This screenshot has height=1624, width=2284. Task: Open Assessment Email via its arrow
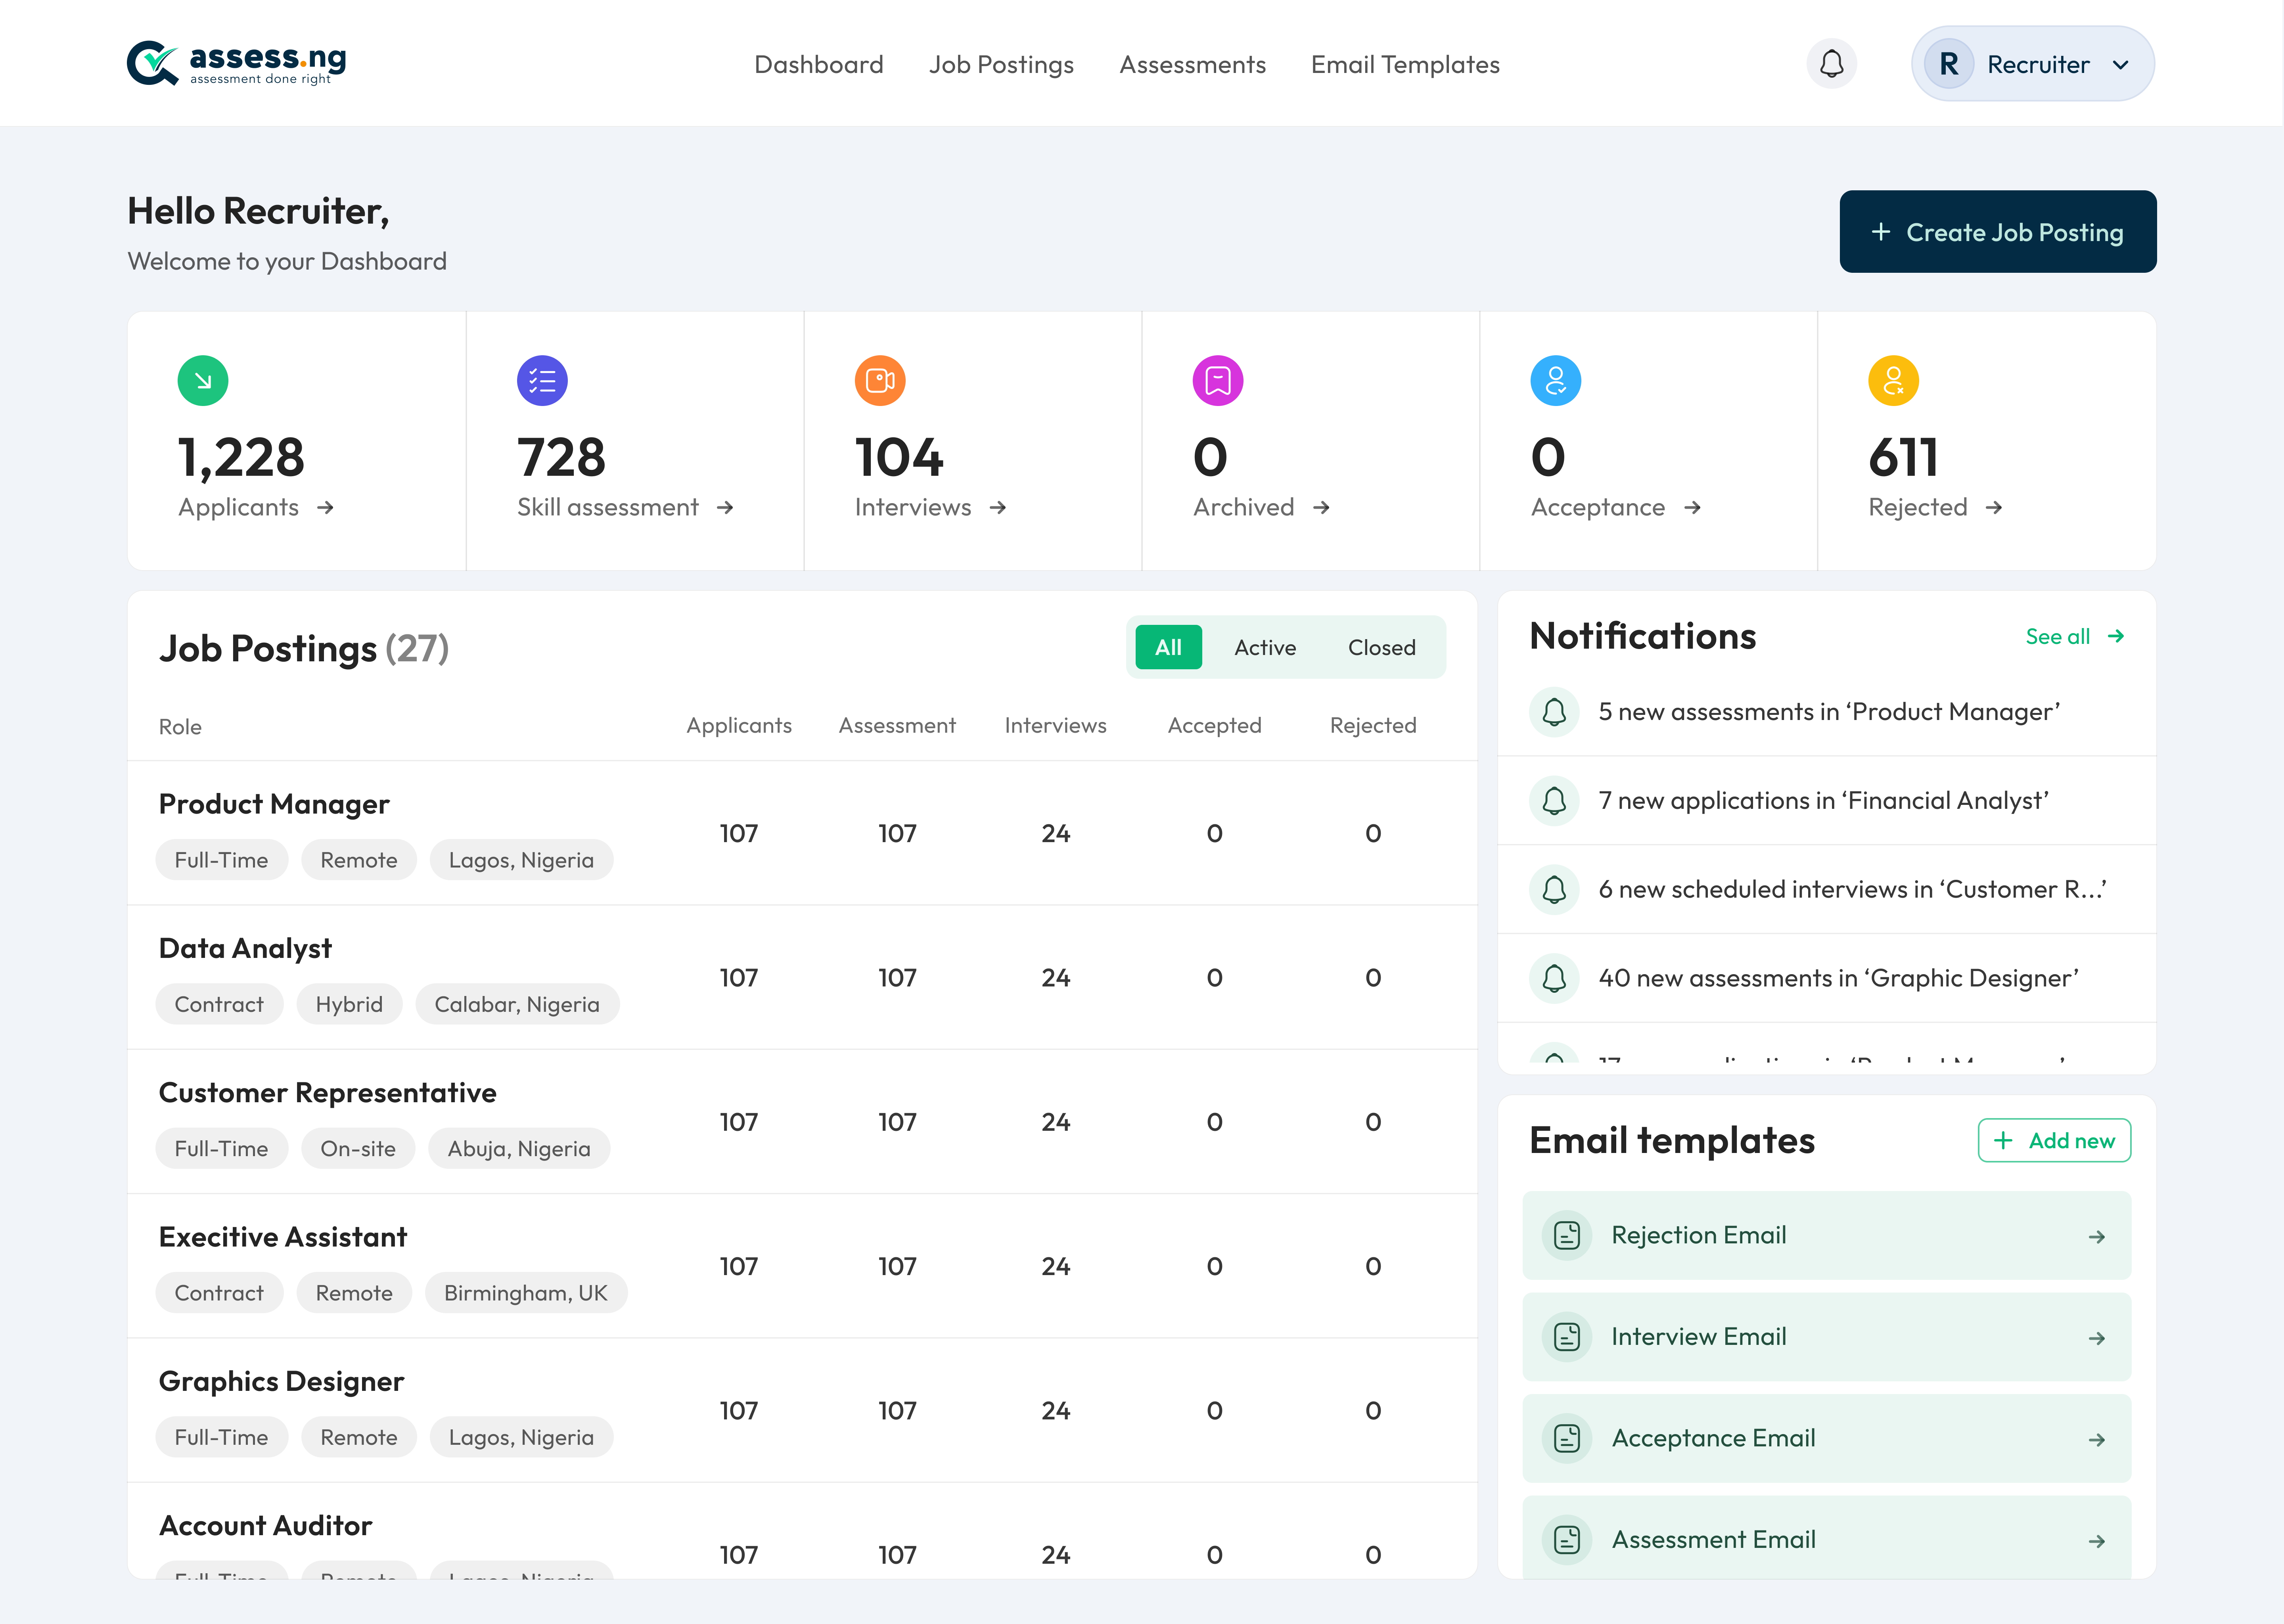tap(2097, 1542)
